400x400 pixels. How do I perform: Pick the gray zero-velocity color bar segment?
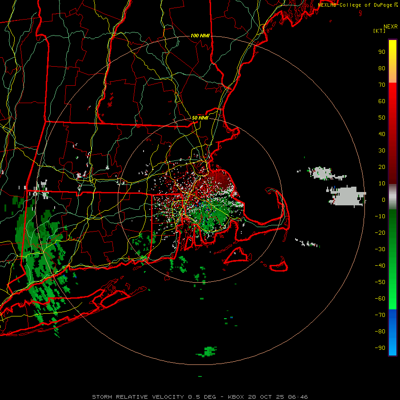click(x=392, y=197)
